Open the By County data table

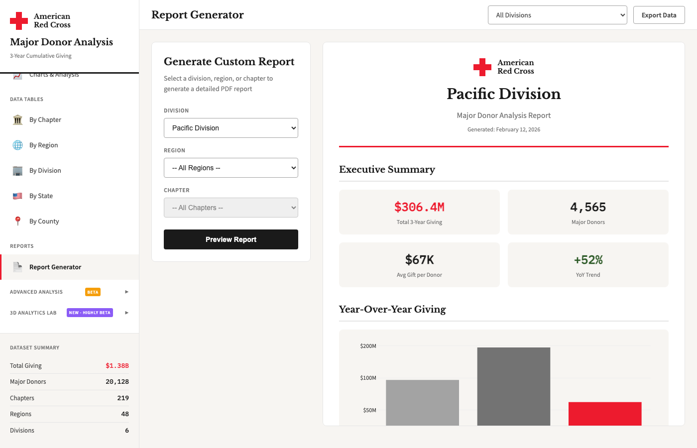click(x=69, y=221)
